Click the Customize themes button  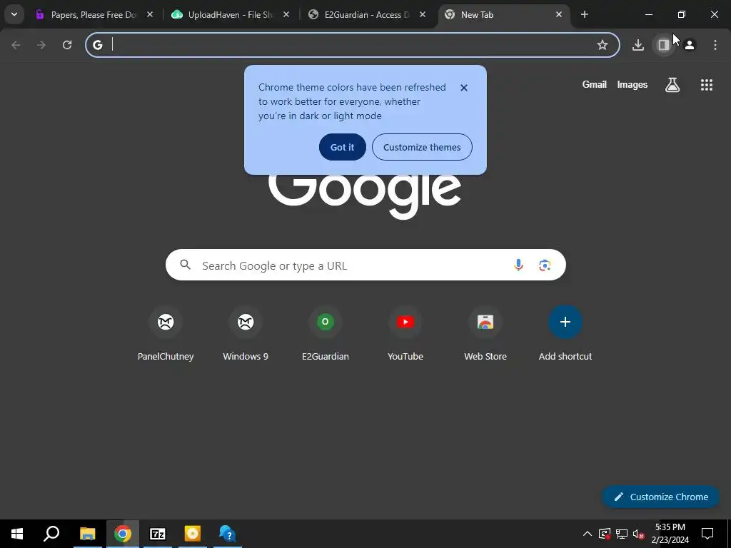click(422, 147)
